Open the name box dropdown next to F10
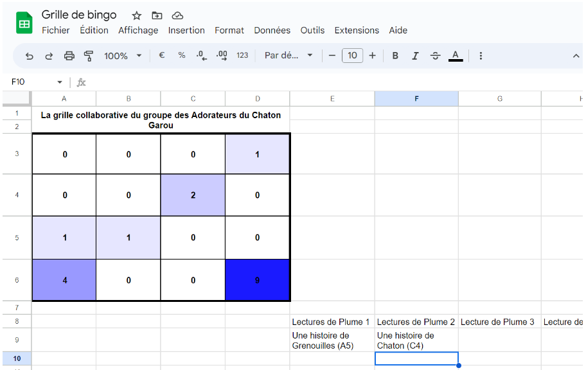The width and height of the screenshot is (586, 370). tap(59, 82)
